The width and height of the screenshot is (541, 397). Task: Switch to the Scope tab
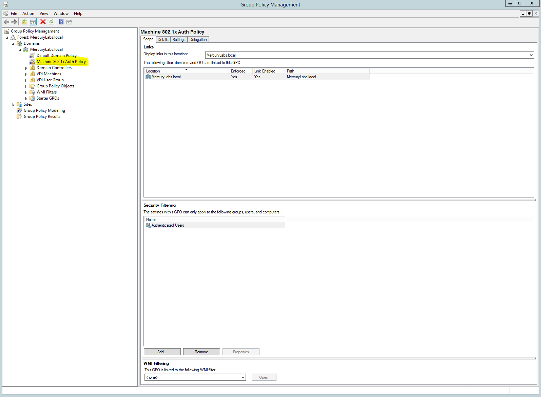coord(148,39)
